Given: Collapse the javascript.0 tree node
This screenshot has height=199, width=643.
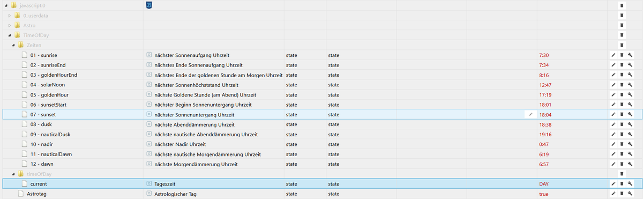Looking at the screenshot, I should click(x=5, y=5).
